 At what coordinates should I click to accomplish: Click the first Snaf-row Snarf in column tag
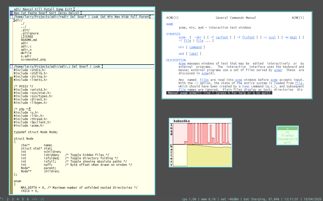(43, 13)
